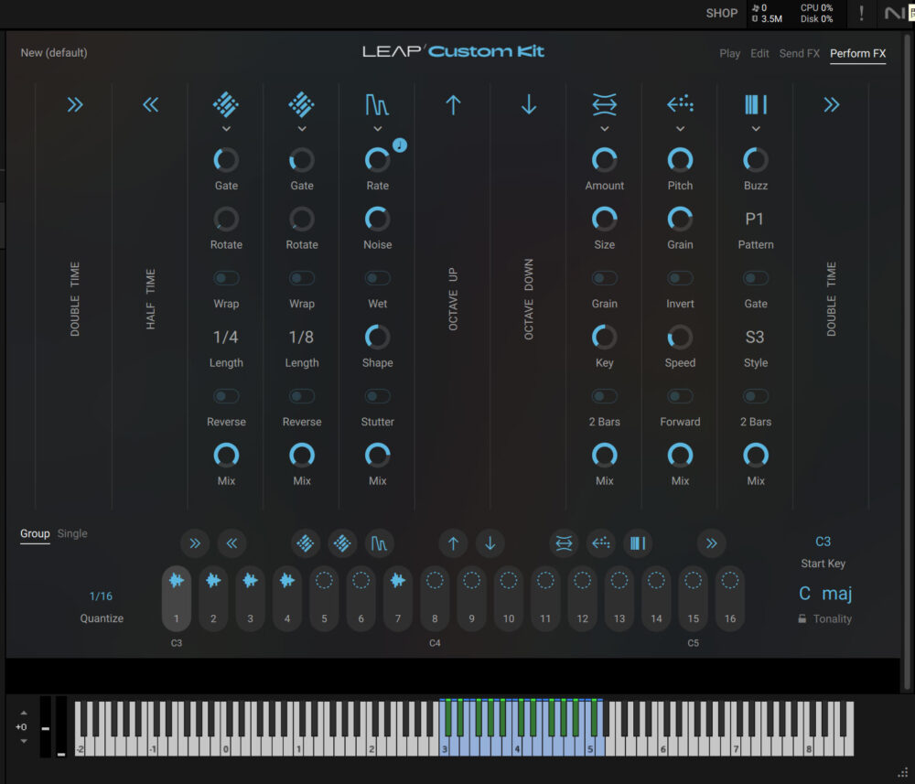Toggle Reverse in the 1/4 Length column

click(x=226, y=397)
